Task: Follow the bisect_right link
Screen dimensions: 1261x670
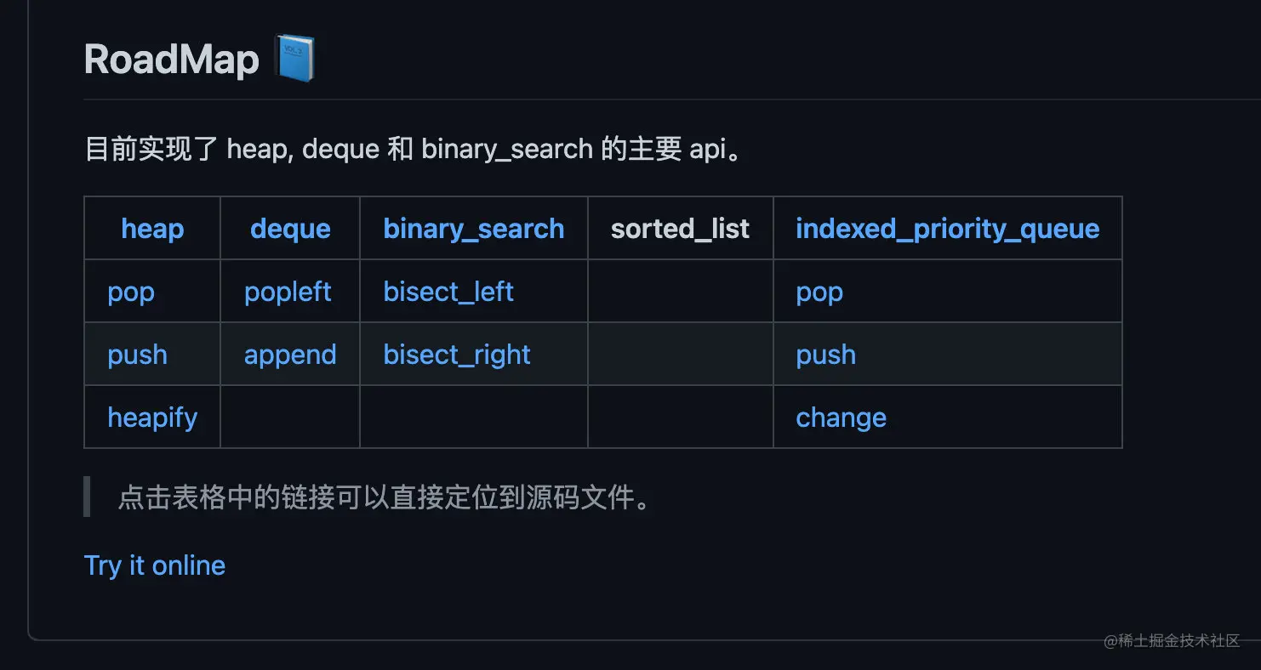Action: (x=457, y=355)
